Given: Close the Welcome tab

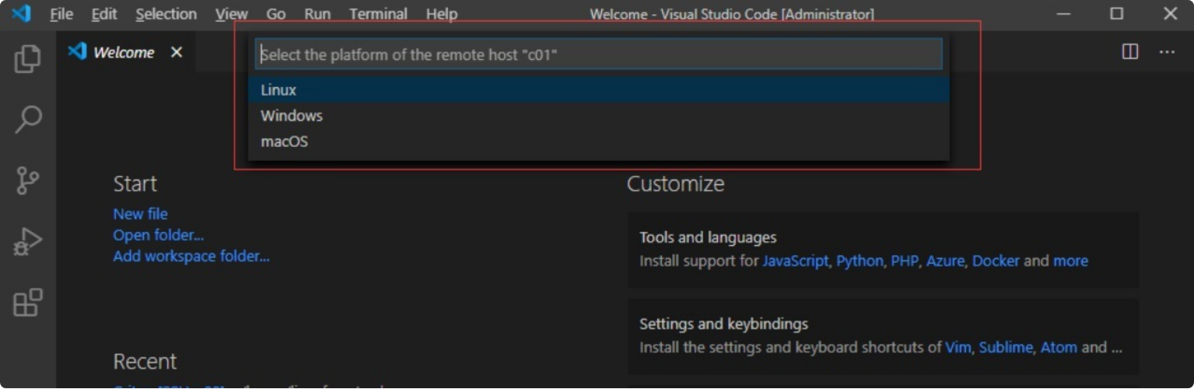Looking at the screenshot, I should pyautogui.click(x=177, y=52).
